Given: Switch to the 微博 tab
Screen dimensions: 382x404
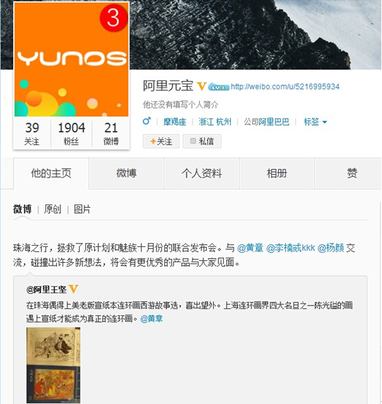Looking at the screenshot, I should tap(126, 173).
